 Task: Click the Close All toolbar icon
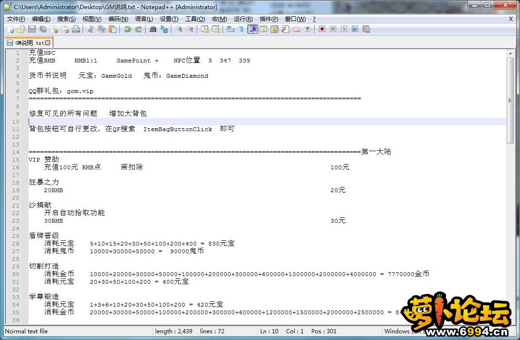pyautogui.click(x=65, y=30)
